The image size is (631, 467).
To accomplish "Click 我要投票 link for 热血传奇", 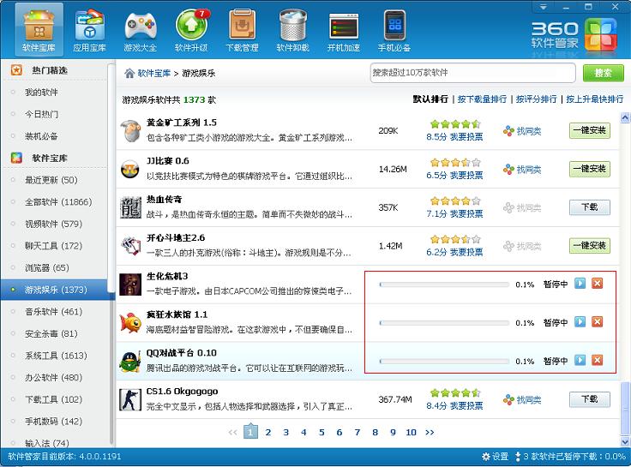I will [466, 213].
